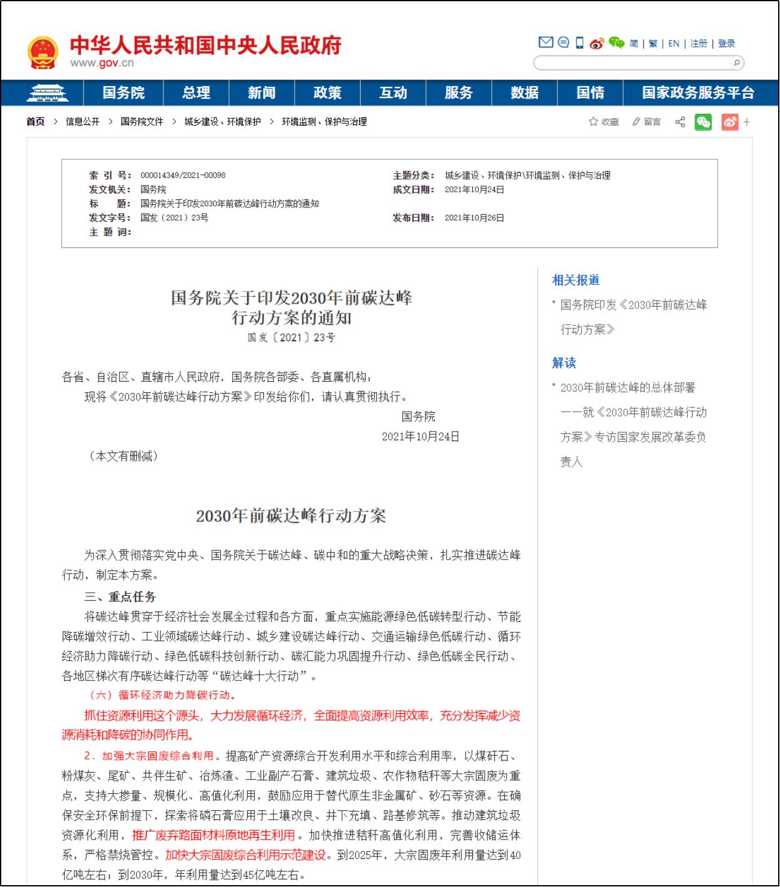The width and height of the screenshot is (780, 887).
Task: Switch language to 繁 traditional Chinese
Action: coord(653,43)
